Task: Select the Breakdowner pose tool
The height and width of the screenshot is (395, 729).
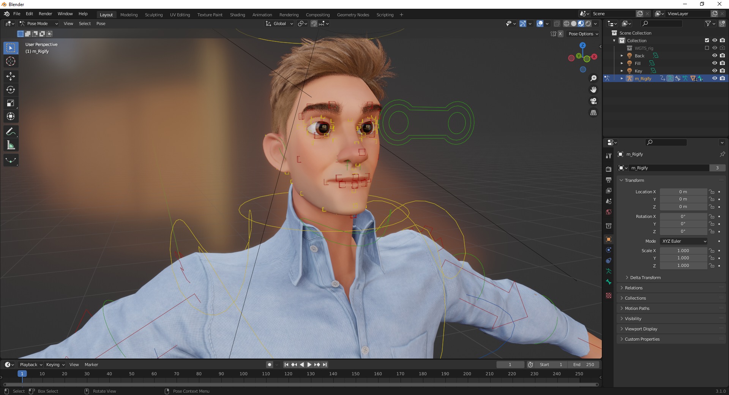Action: [11, 160]
